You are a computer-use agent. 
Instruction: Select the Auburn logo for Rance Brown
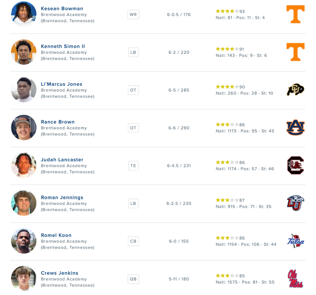pos(296,127)
